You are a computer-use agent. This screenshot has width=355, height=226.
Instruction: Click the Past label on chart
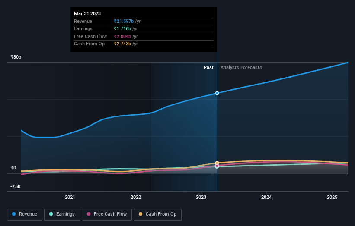(x=208, y=67)
